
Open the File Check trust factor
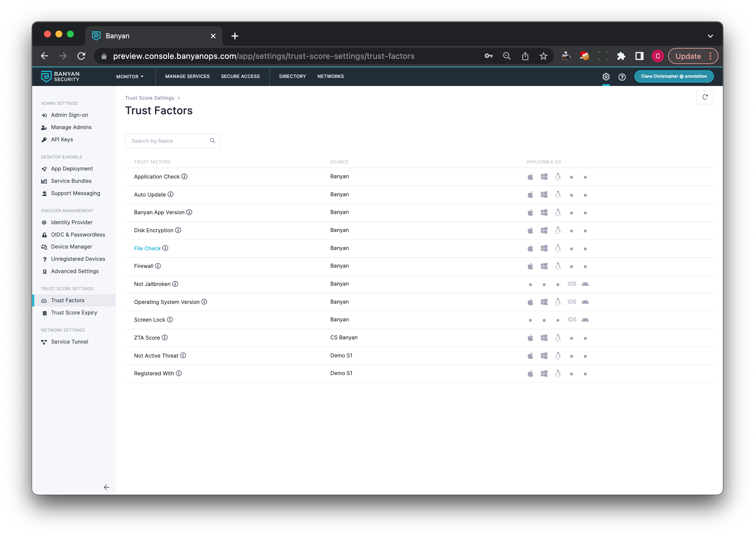(147, 248)
